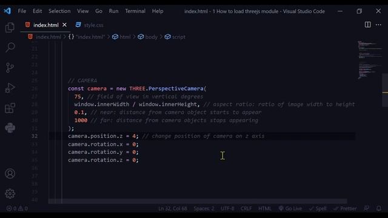This screenshot has width=388, height=218.
Task: Click the Ln 32, Col 68 indicator
Action: [x=172, y=208]
